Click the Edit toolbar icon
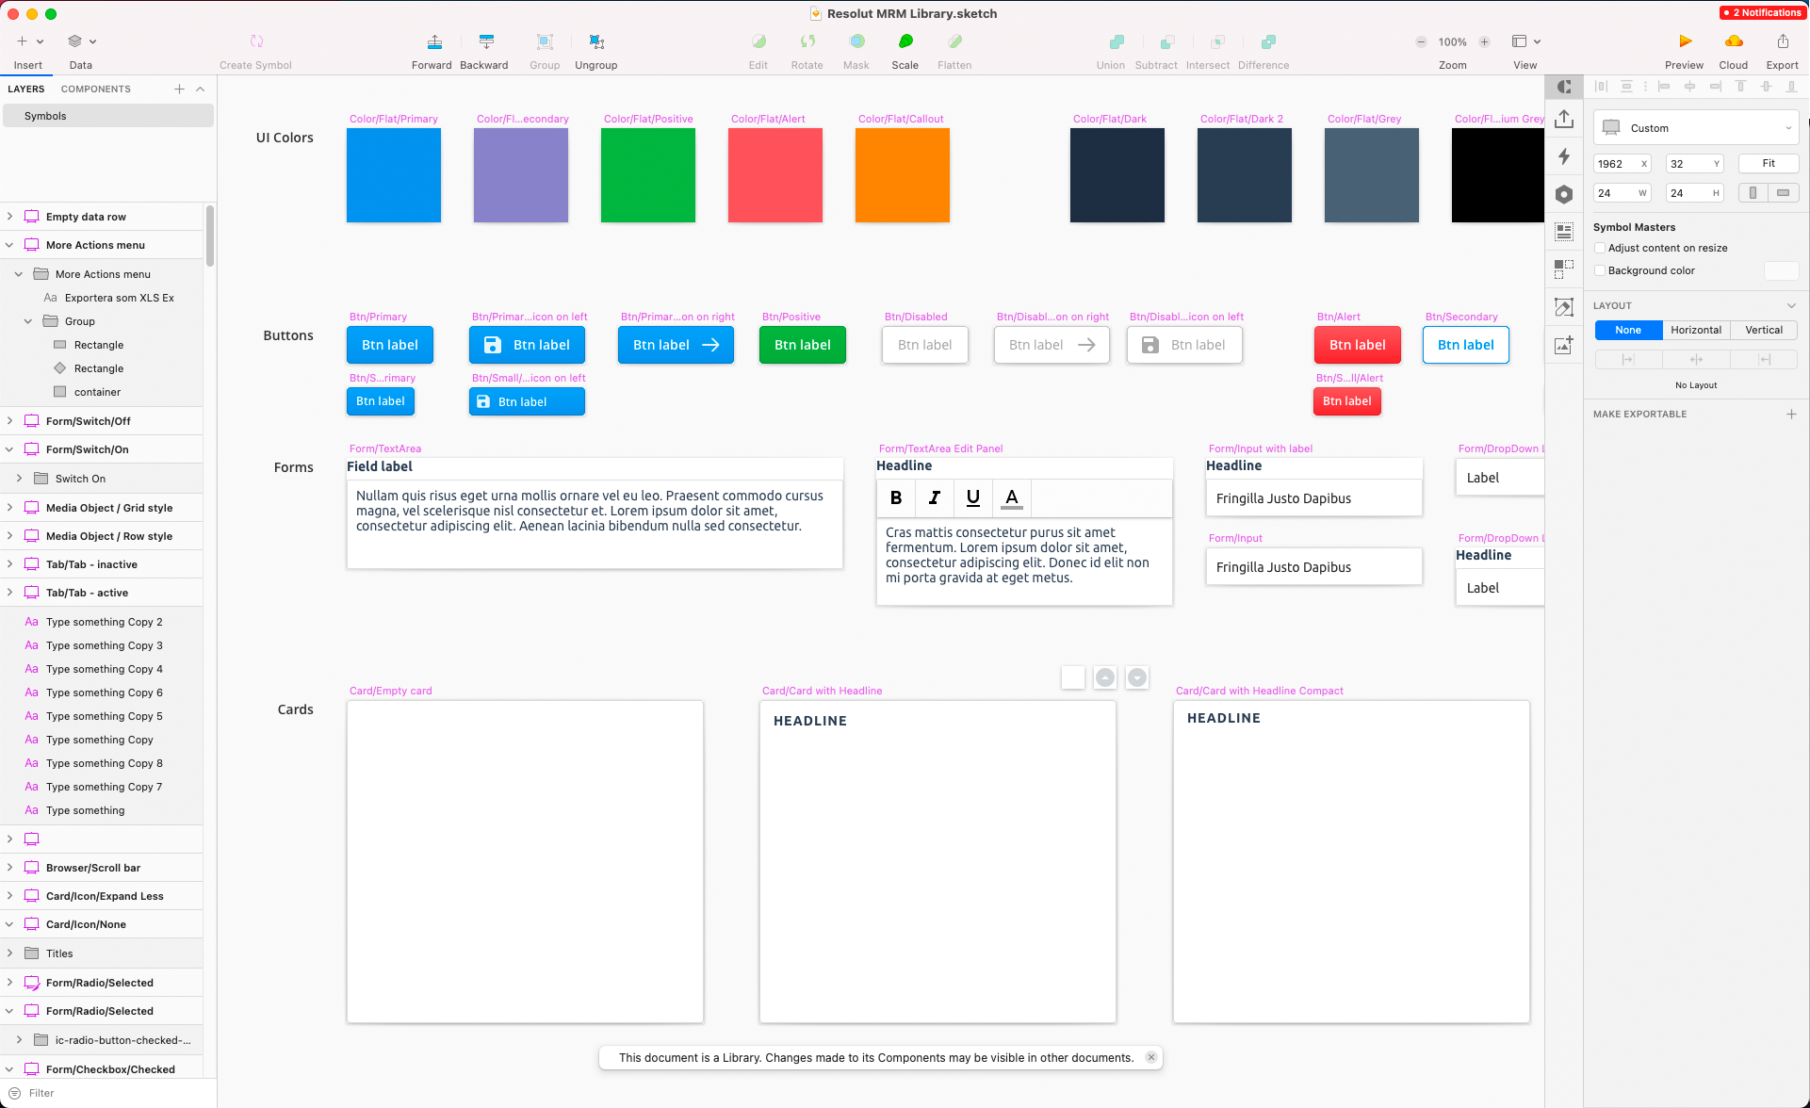The image size is (1810, 1108). [x=758, y=41]
